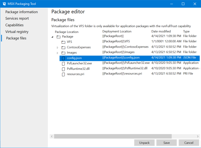Click the MSIX Packaging Tool app icon
This screenshot has width=201, height=148.
pos(4,4)
